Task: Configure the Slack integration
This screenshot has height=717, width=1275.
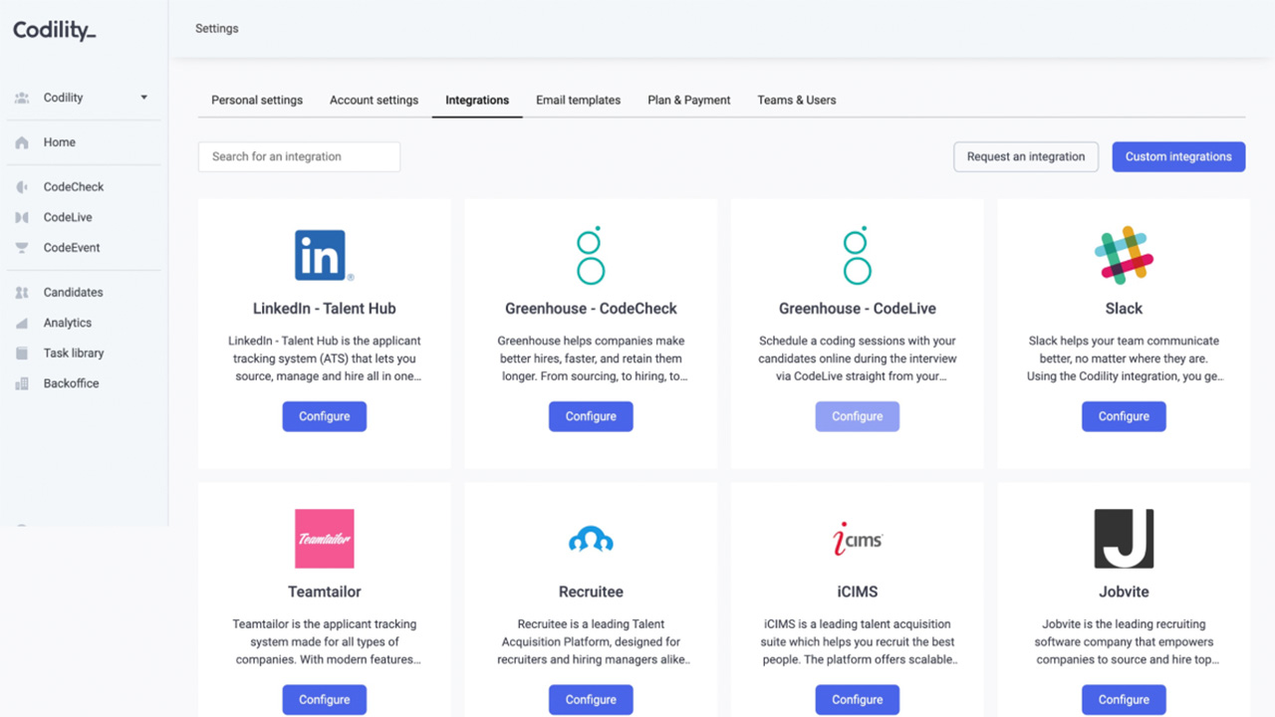Action: (1124, 416)
